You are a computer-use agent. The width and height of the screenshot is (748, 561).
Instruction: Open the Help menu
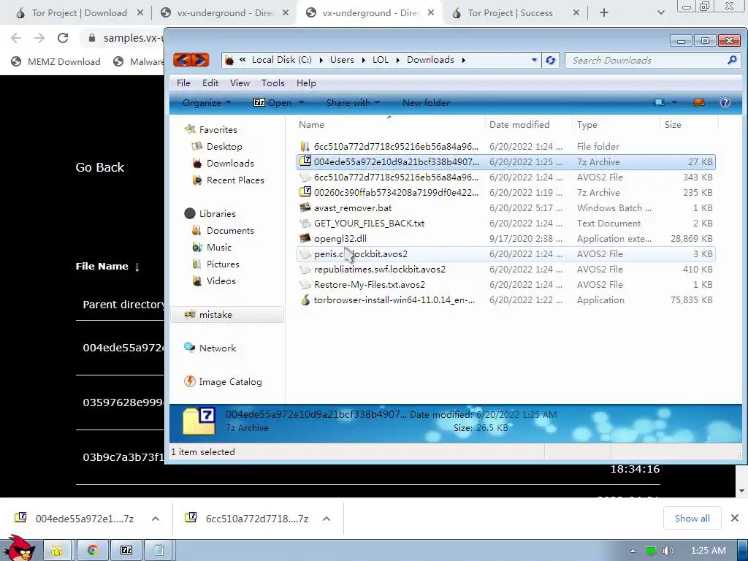(x=306, y=83)
